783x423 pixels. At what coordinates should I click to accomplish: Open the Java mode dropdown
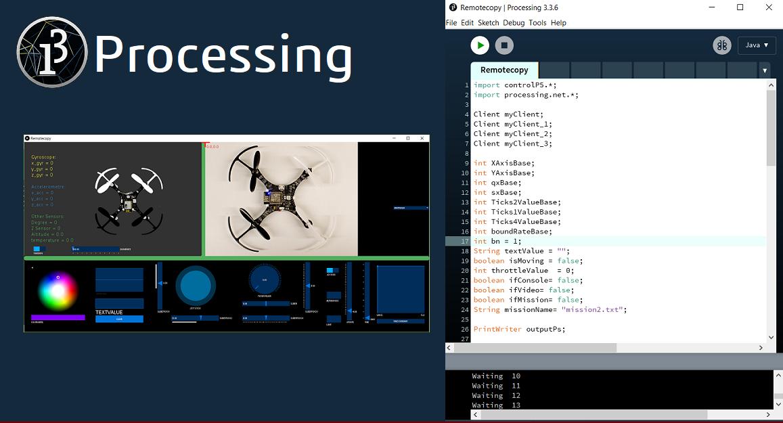[x=757, y=45]
